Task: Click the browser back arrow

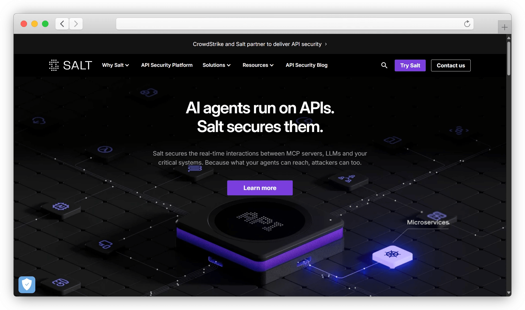Action: 62,24
